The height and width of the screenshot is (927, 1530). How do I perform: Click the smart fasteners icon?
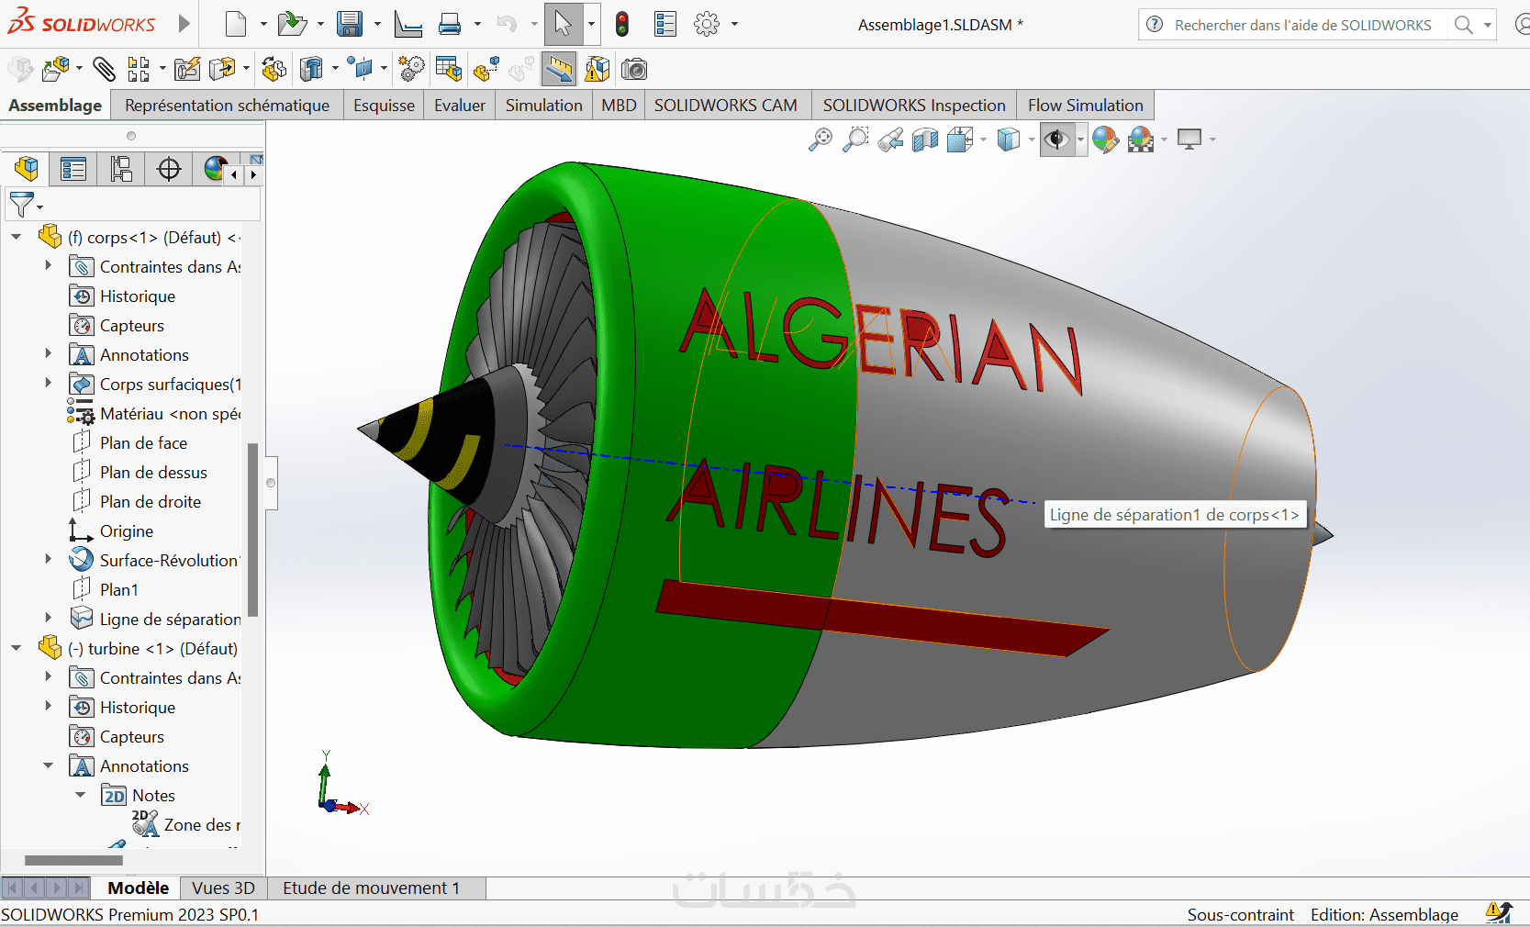pyautogui.click(x=187, y=69)
